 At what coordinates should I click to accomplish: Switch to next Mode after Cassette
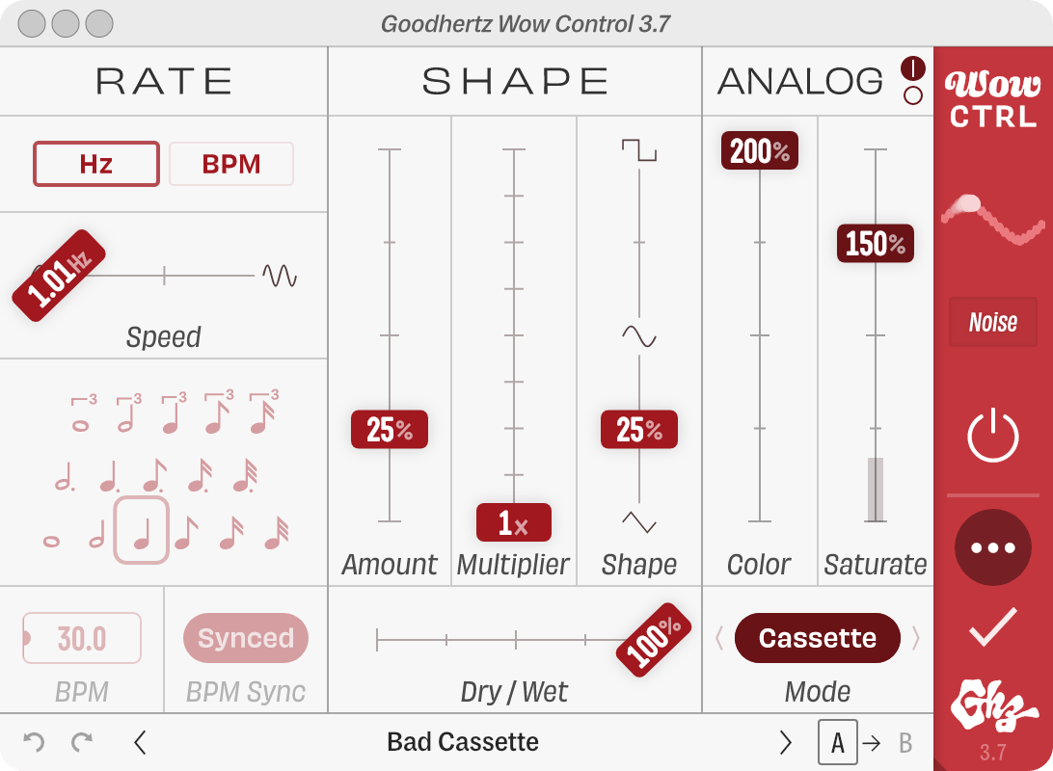point(915,637)
